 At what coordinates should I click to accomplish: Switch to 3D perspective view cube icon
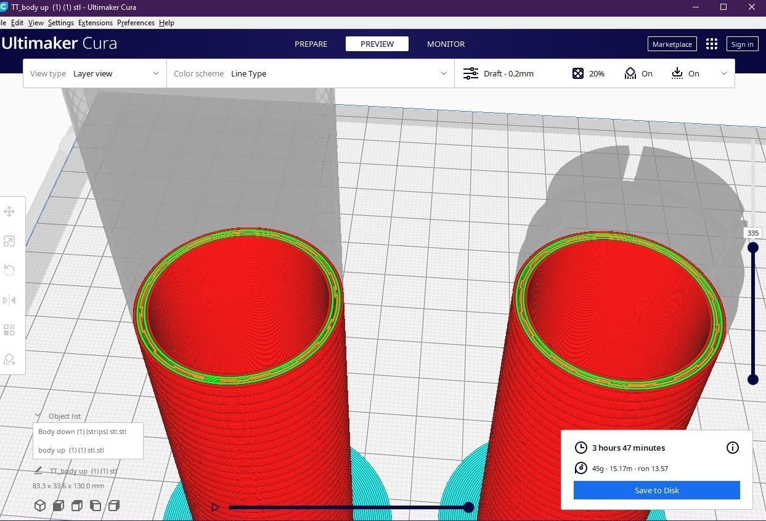tap(40, 506)
